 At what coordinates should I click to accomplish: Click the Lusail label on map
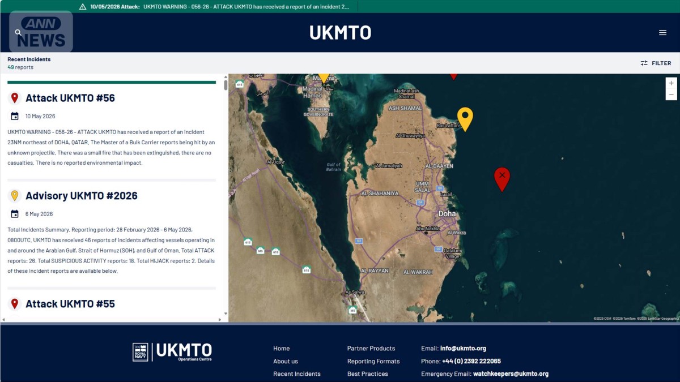click(446, 195)
